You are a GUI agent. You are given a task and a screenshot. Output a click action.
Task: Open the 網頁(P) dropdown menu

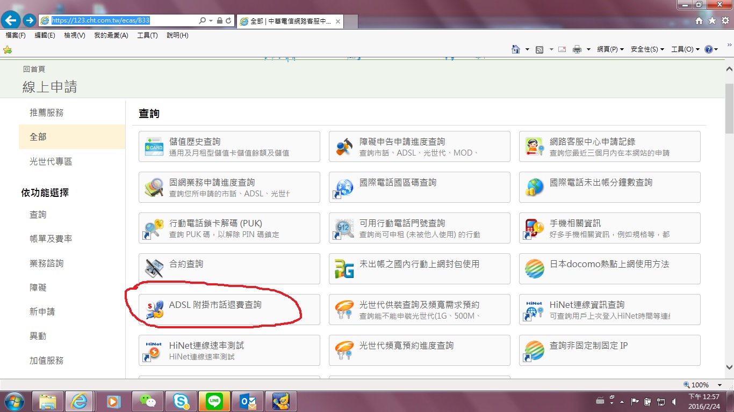click(610, 49)
